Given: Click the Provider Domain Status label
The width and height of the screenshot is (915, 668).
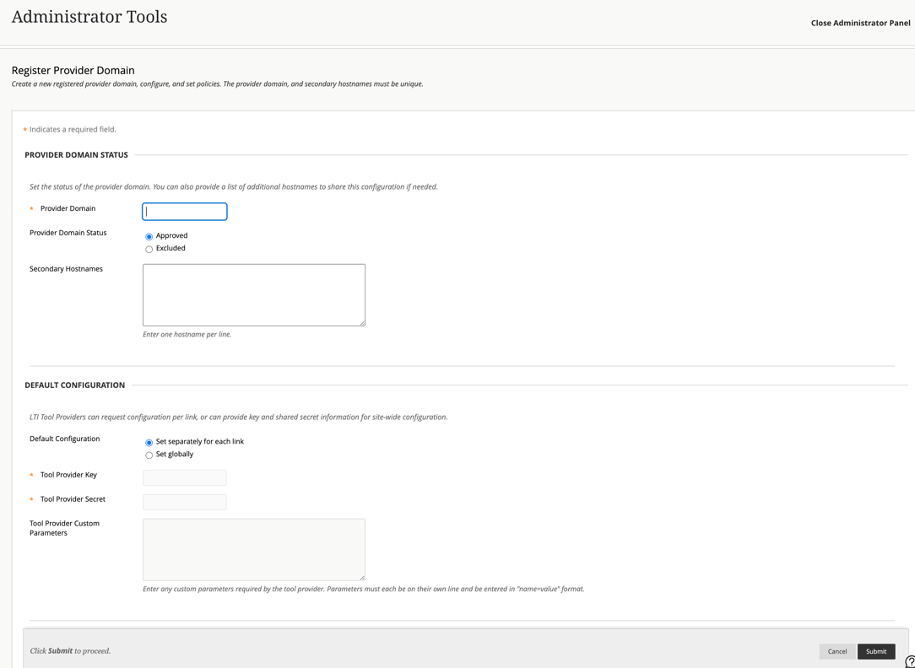Looking at the screenshot, I should click(68, 233).
